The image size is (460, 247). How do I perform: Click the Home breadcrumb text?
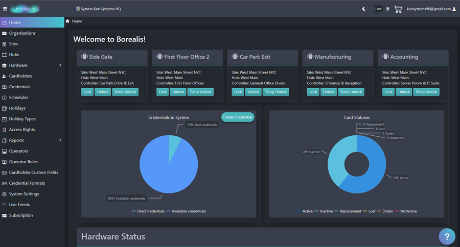[x=77, y=21]
